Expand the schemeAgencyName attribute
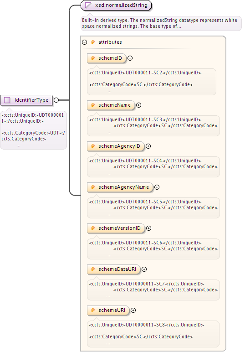245x352 pixels. click(157, 187)
